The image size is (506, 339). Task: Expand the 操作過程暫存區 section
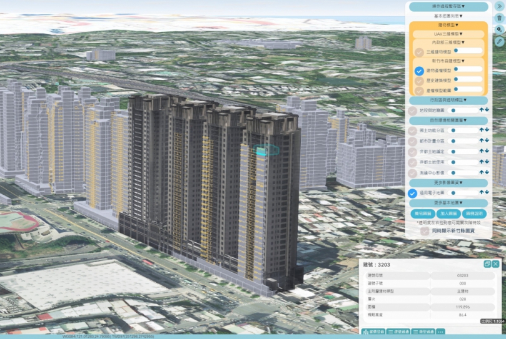point(450,6)
